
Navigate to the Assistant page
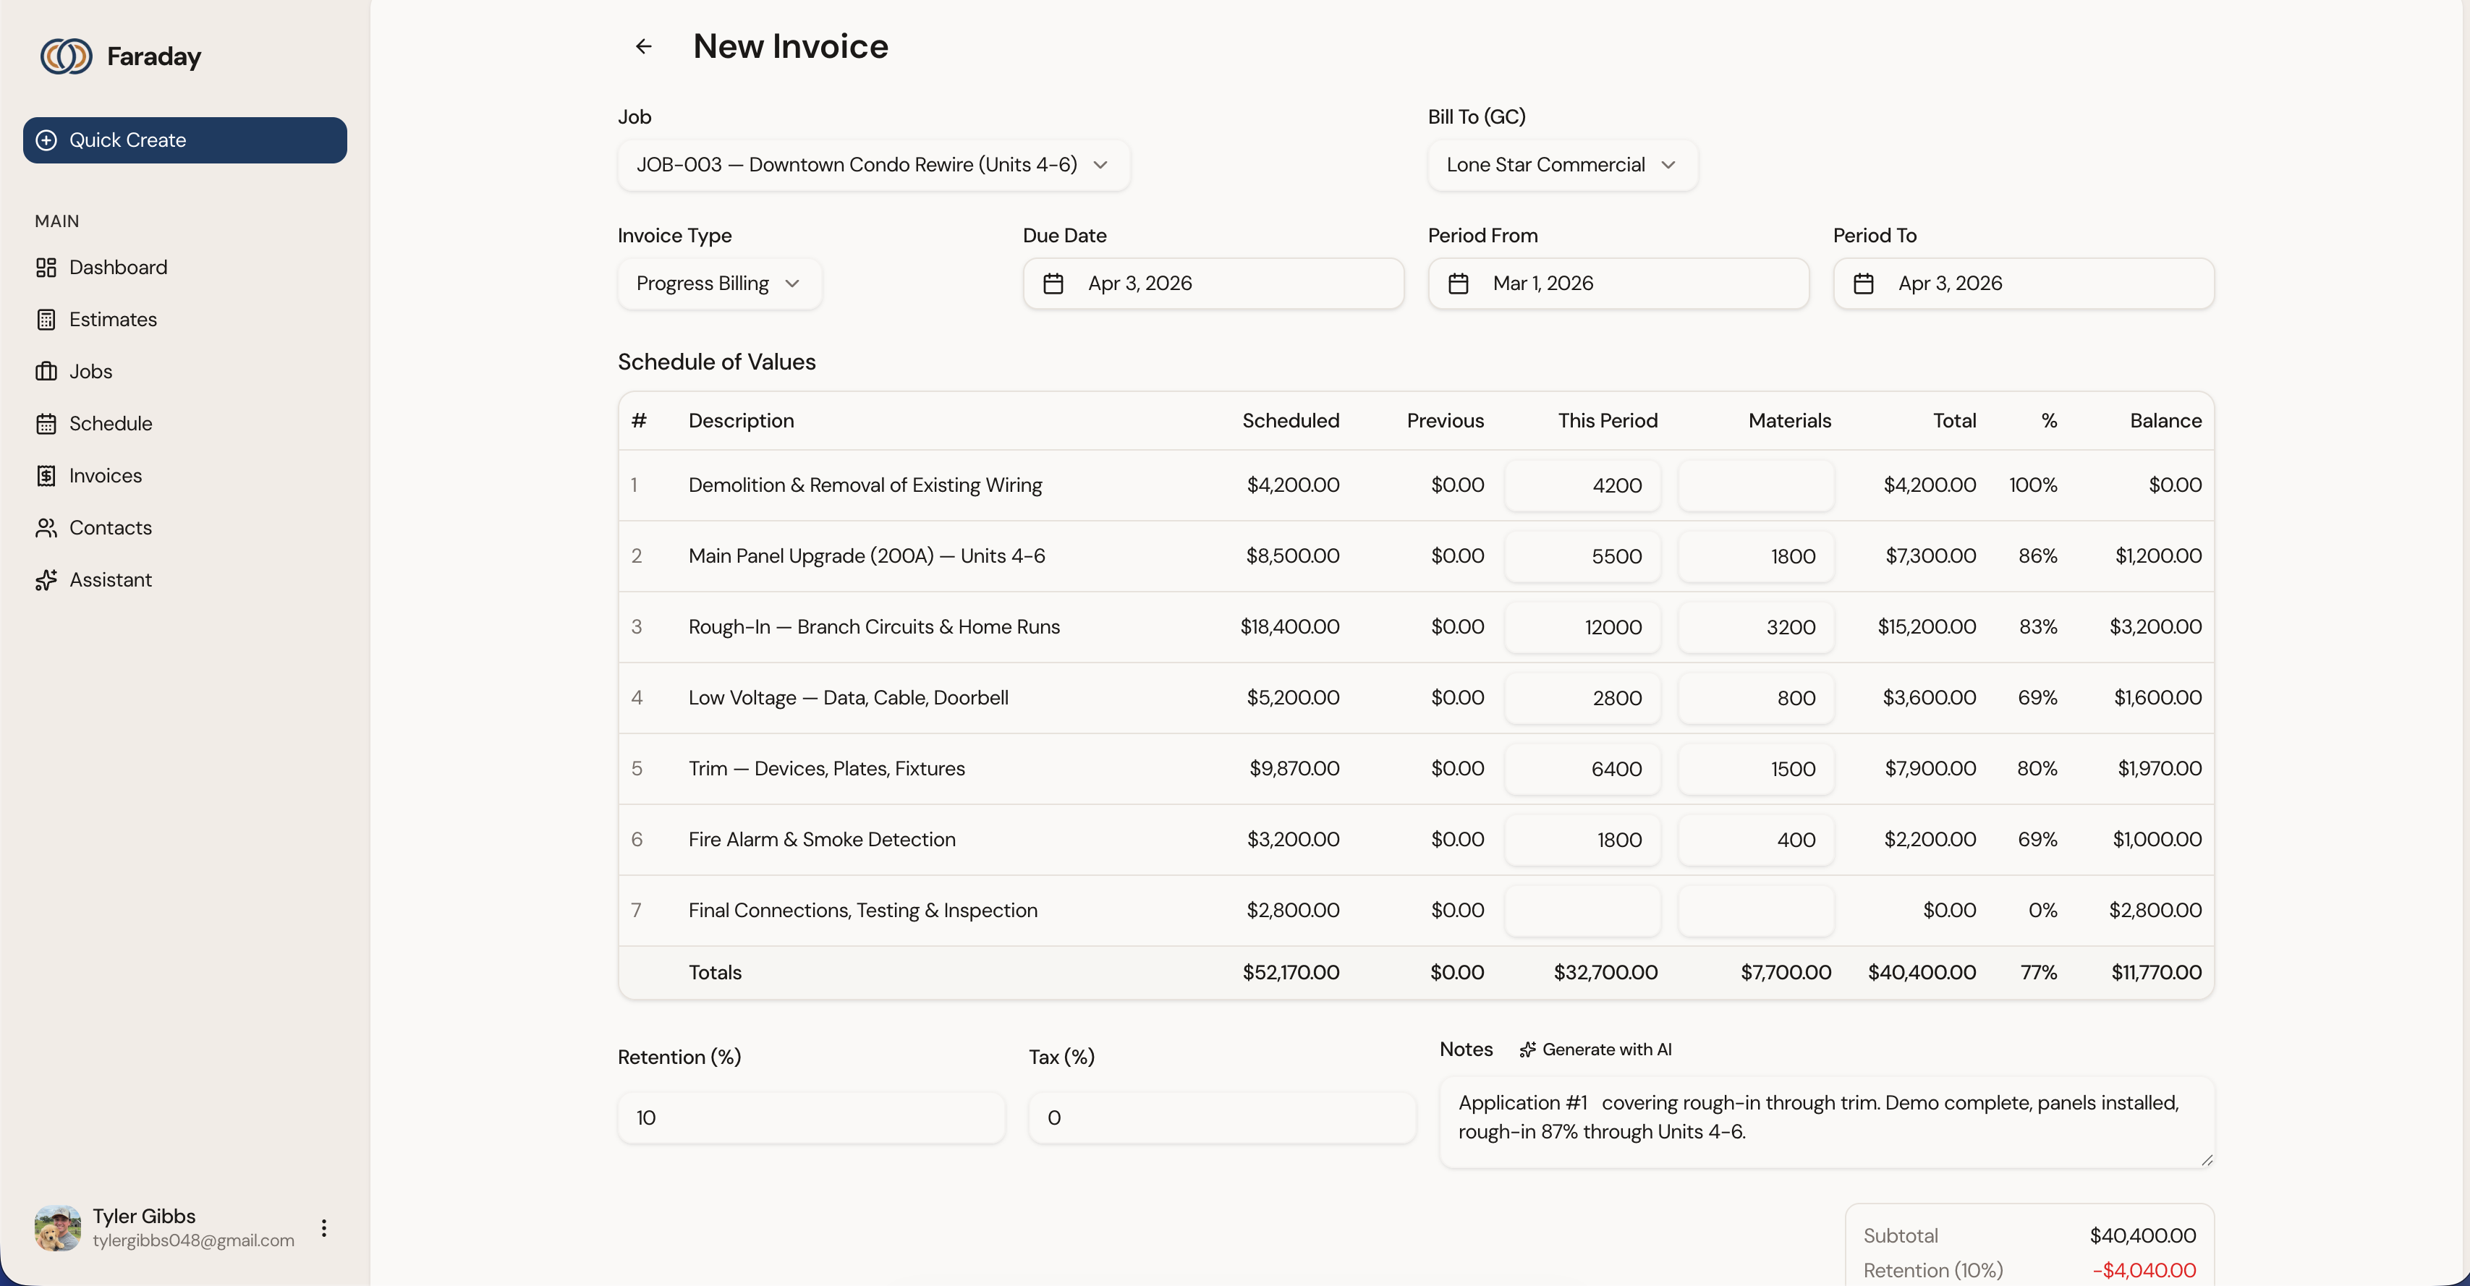(109, 580)
